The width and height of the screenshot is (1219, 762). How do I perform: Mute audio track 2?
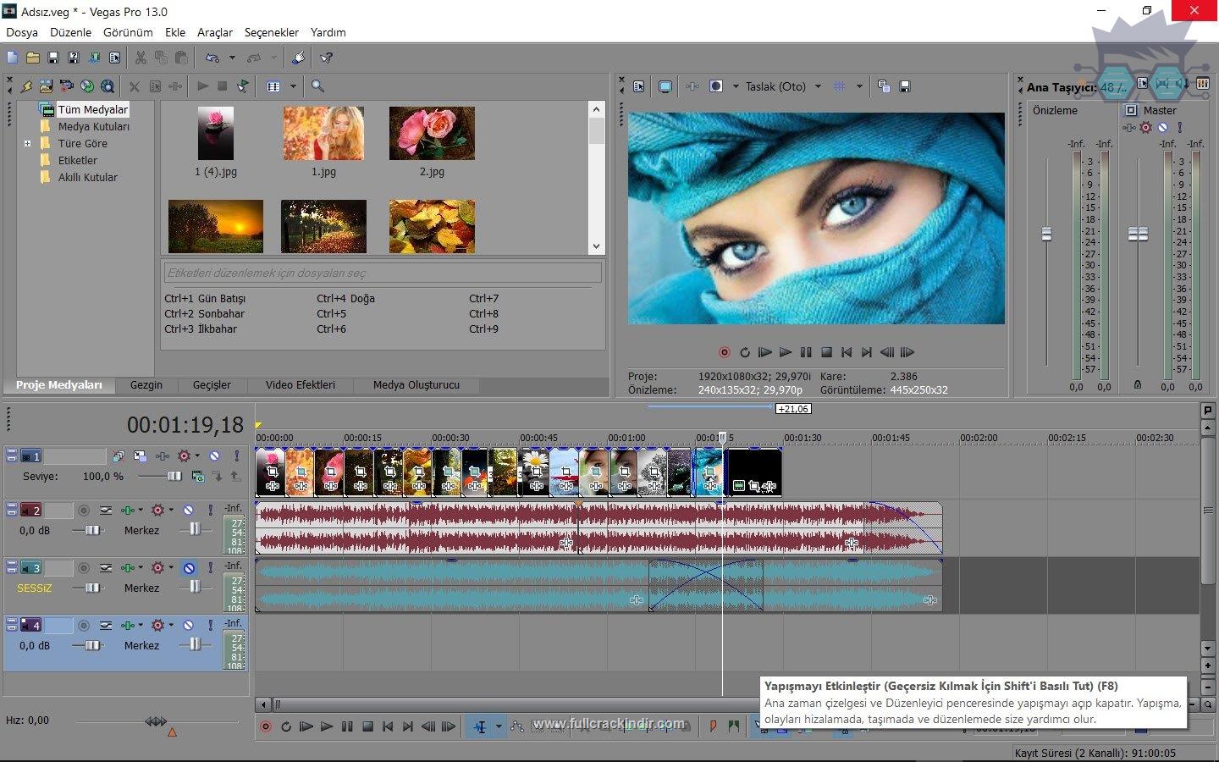(189, 510)
